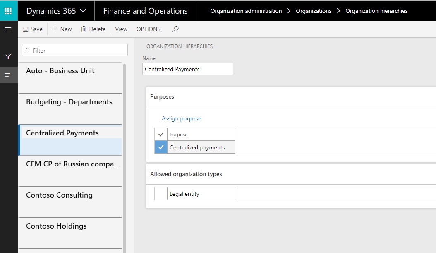Click the Delete trash can icon
Viewport: 436px width, 253px height.
[x=84, y=29]
